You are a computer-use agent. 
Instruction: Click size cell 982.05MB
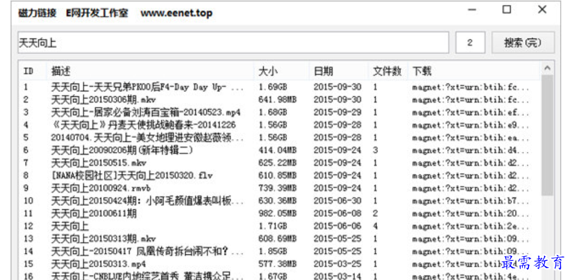(x=277, y=214)
